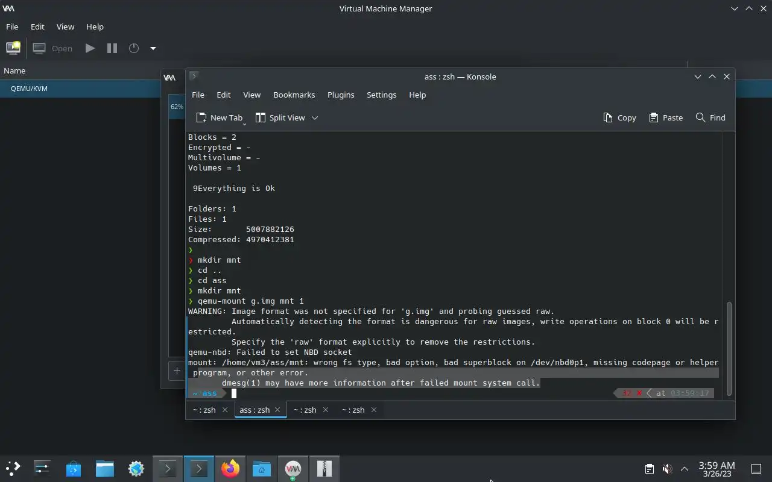Select the QEMU/KVM connection row
772x482 pixels.
[80, 89]
